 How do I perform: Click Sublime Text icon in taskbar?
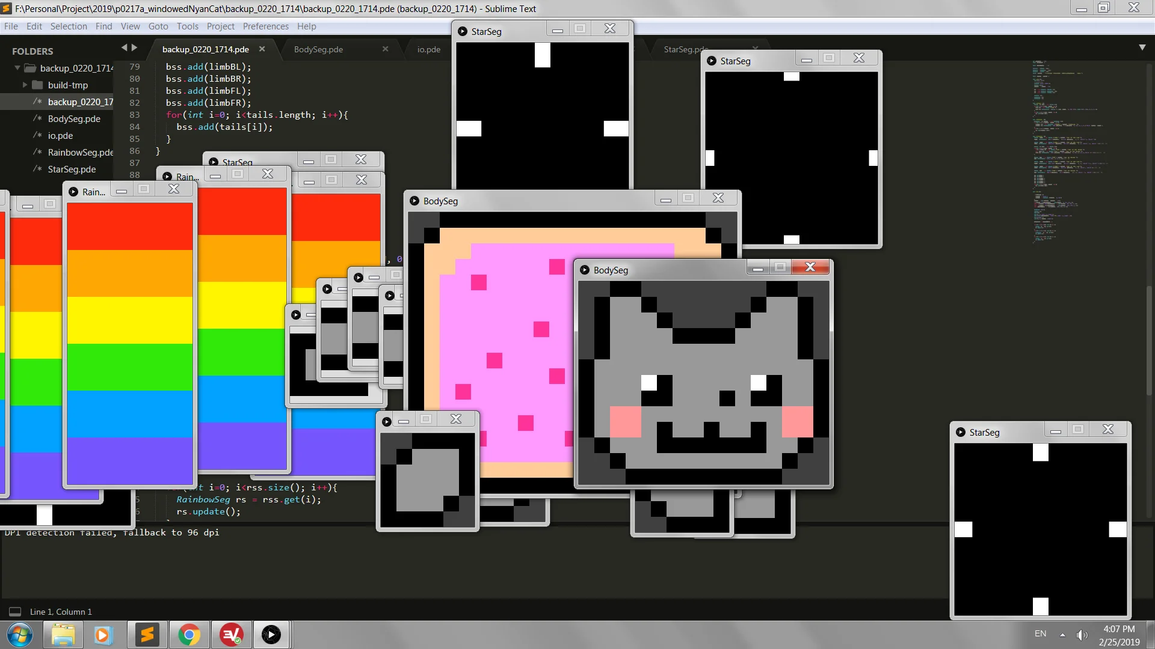(x=147, y=635)
